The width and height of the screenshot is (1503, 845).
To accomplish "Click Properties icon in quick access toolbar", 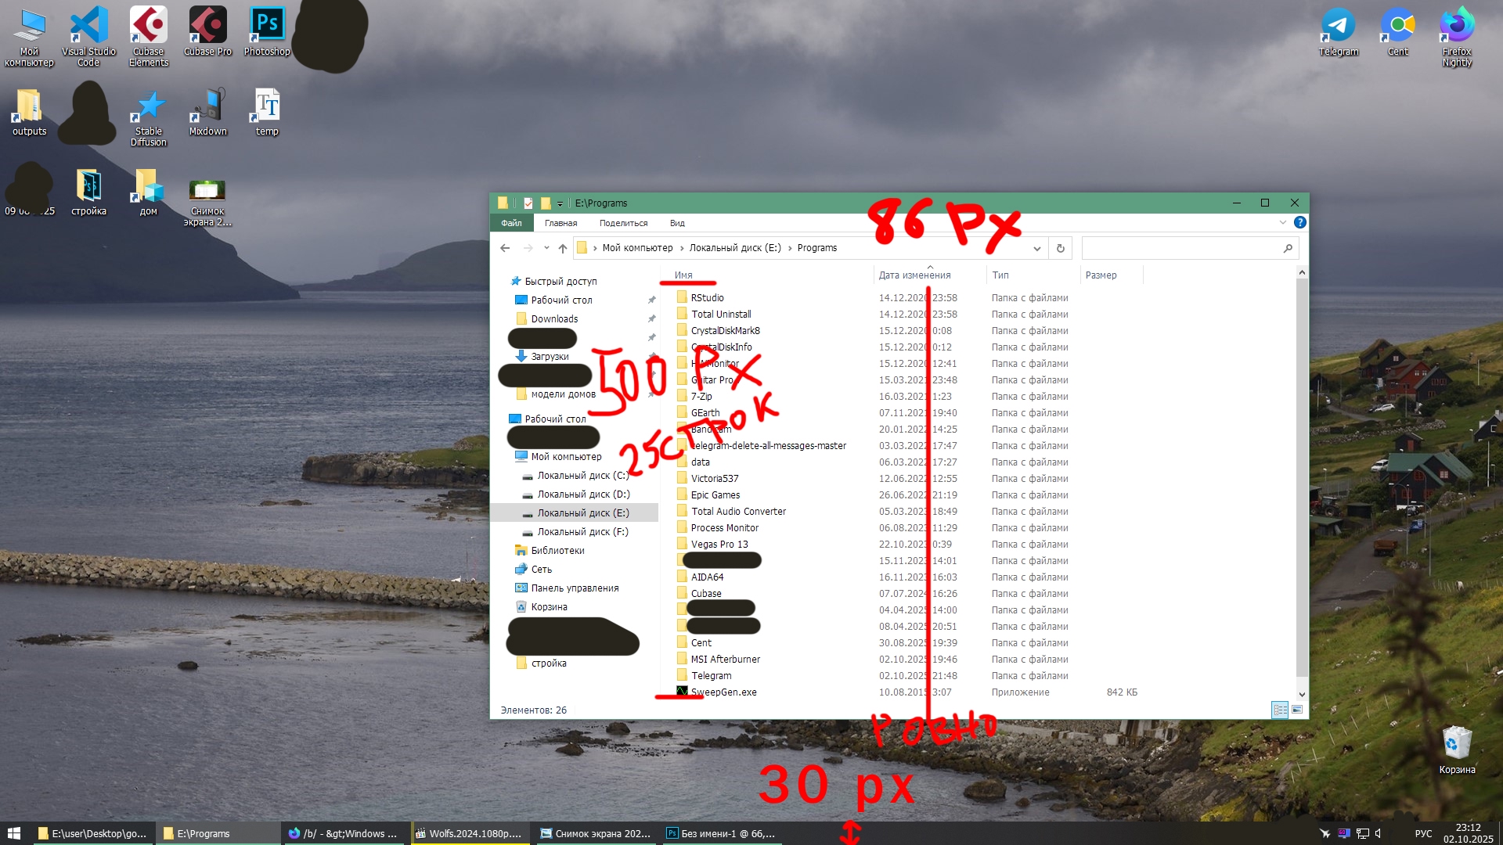I will [528, 203].
